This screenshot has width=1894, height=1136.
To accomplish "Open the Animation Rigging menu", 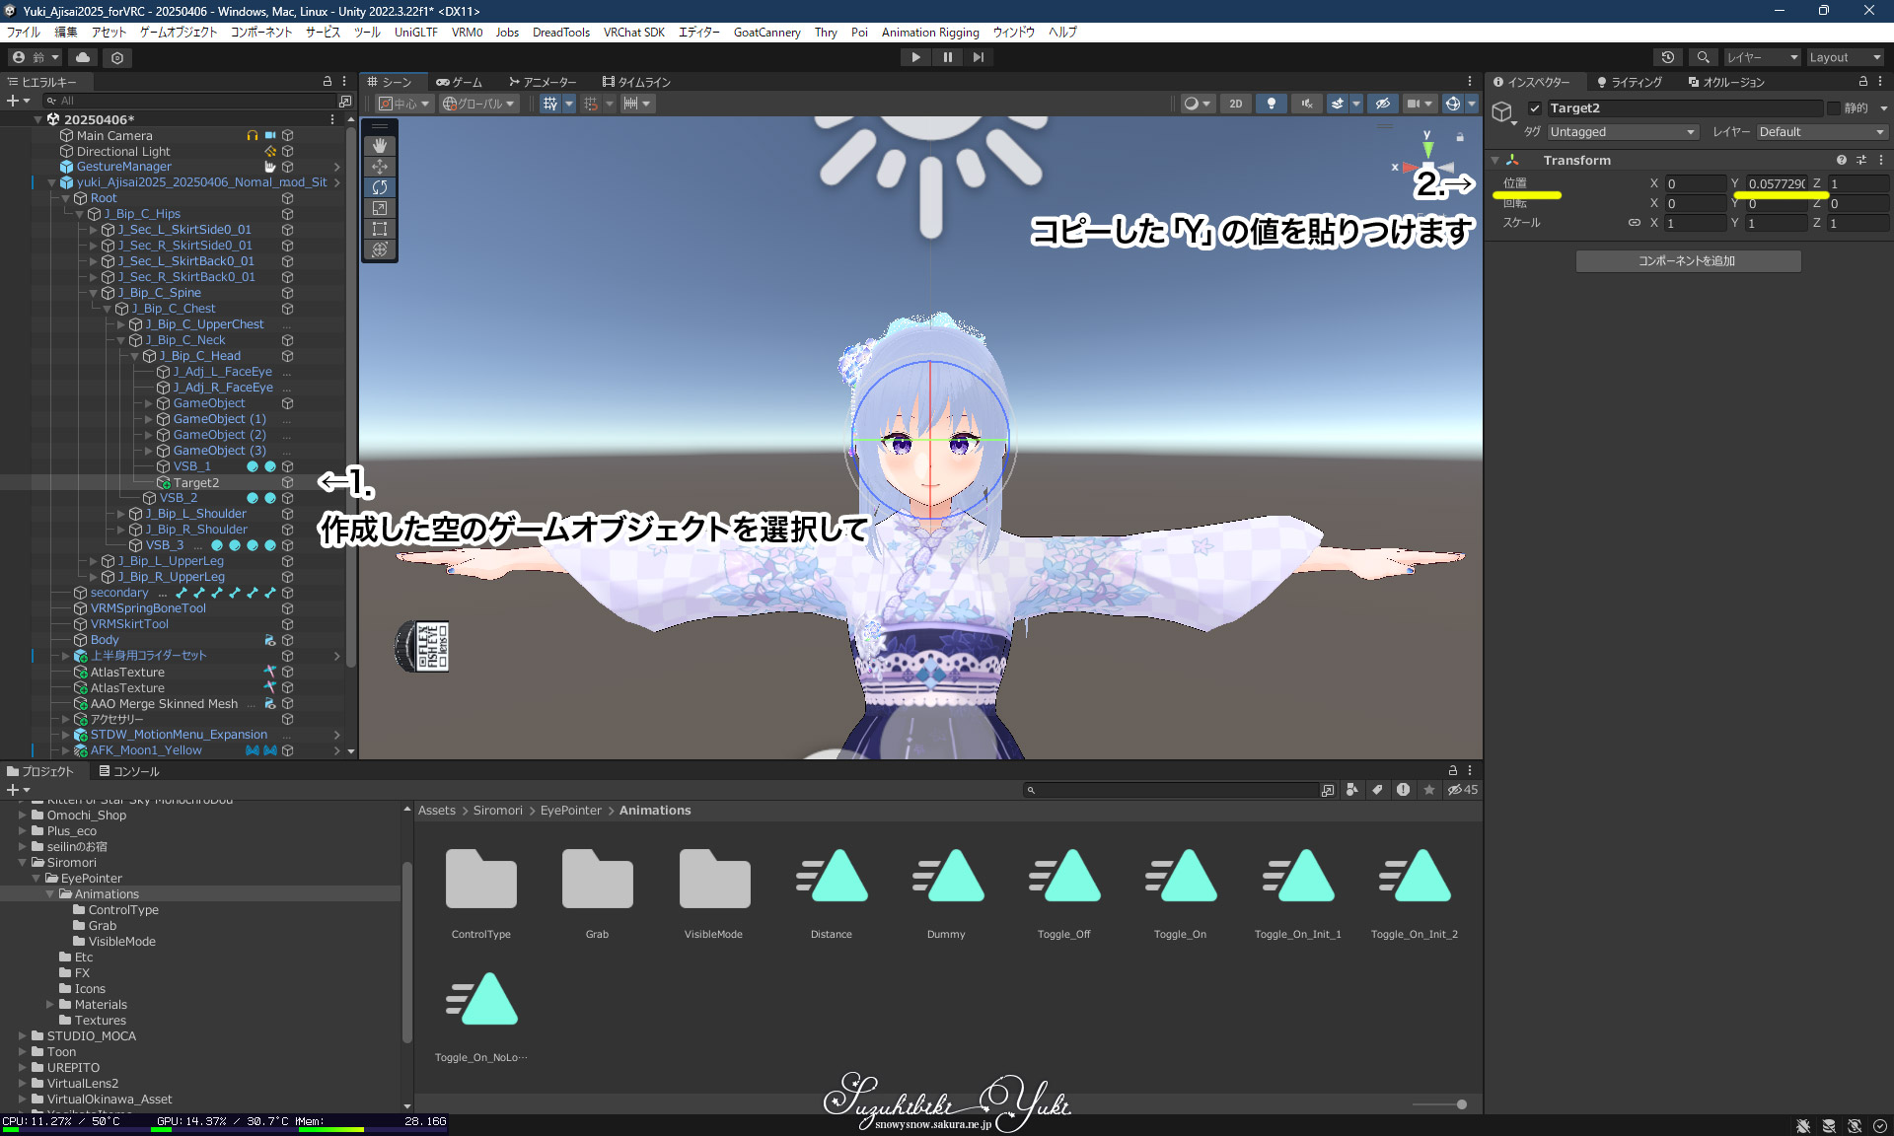I will [x=930, y=33].
